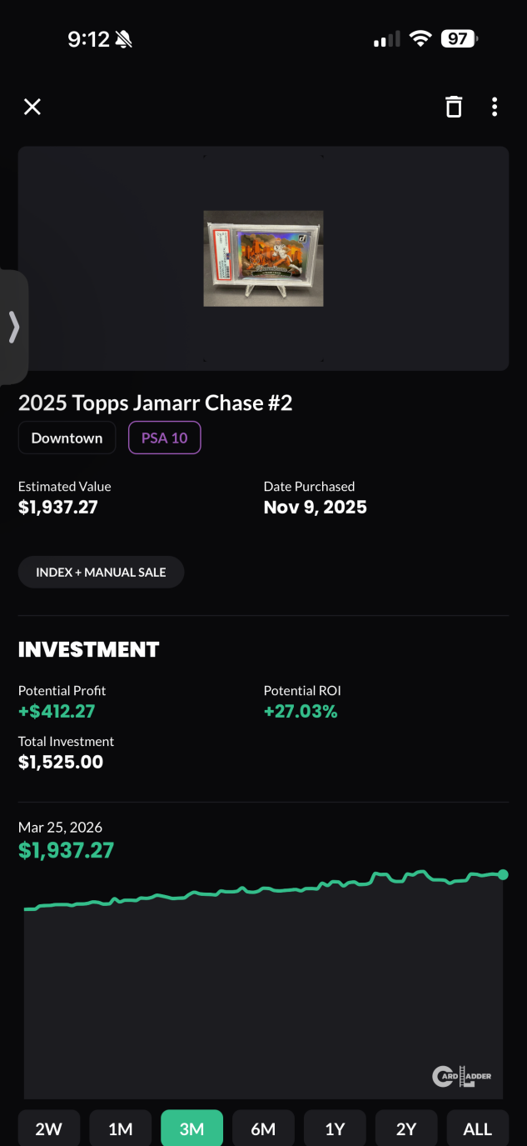The height and width of the screenshot is (1146, 527).
Task: Delete card with trash icon
Action: tap(453, 107)
